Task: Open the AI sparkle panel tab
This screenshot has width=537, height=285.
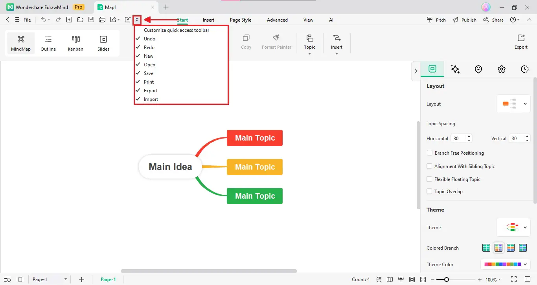Action: point(455,69)
